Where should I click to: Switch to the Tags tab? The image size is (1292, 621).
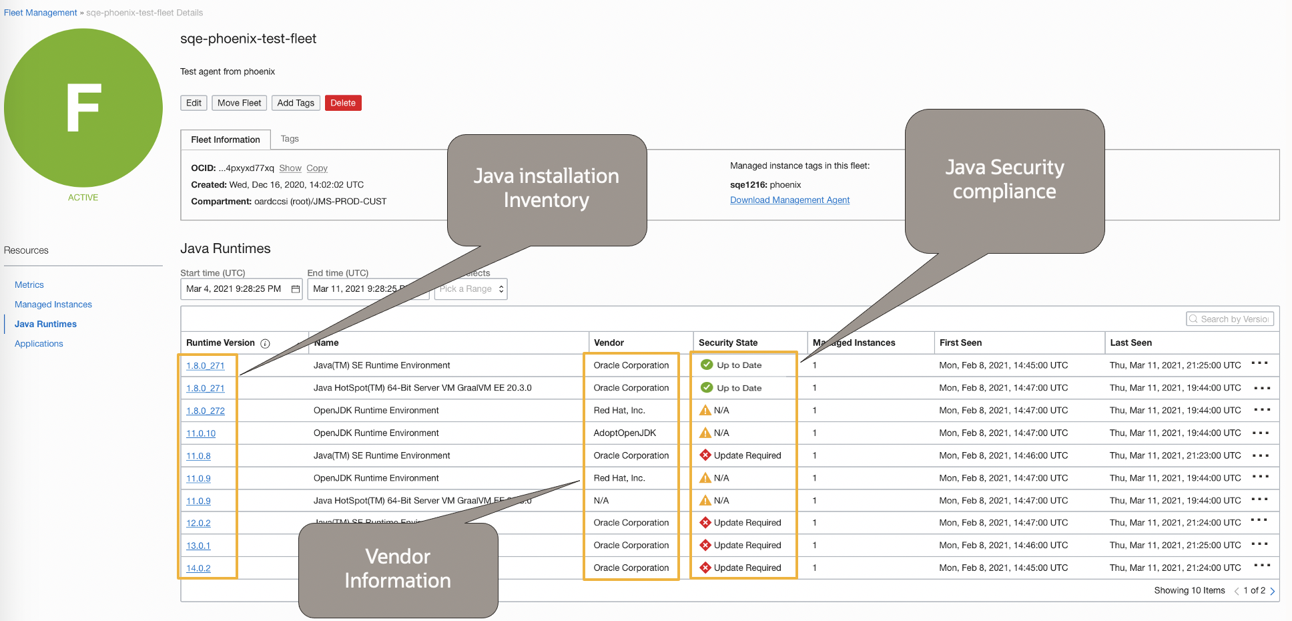(x=290, y=139)
